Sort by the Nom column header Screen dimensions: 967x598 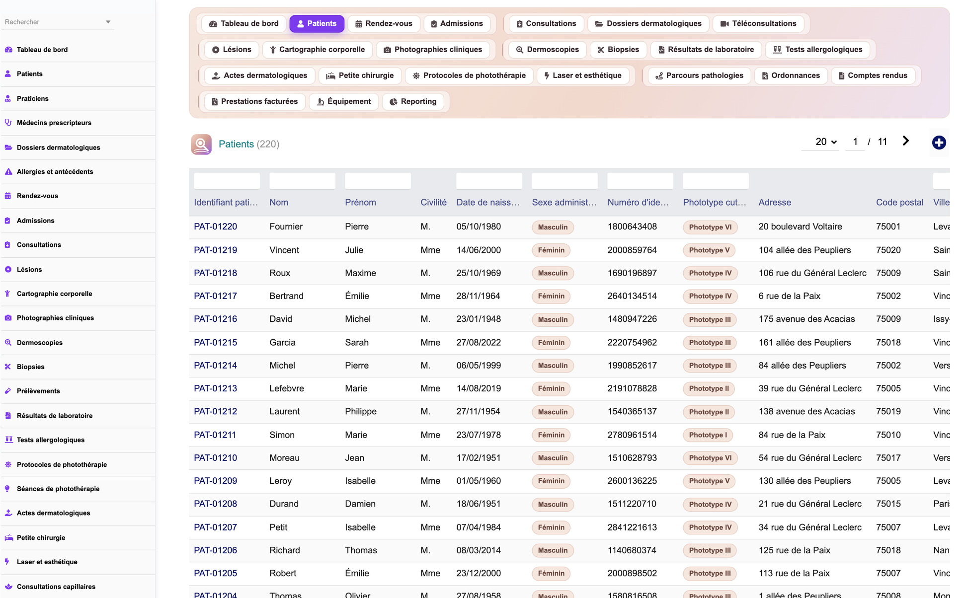pos(279,203)
